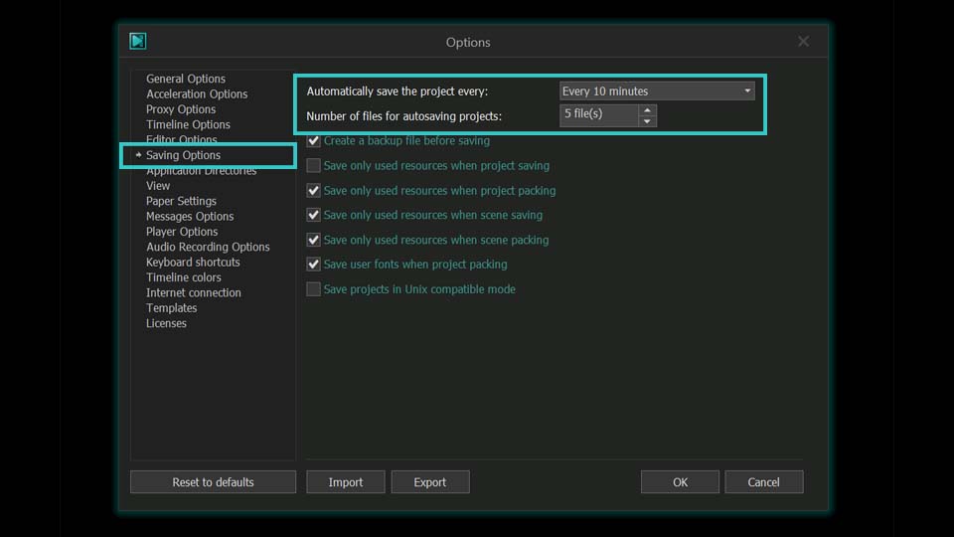Go to Timeline colors settings
Image resolution: width=954 pixels, height=537 pixels.
pos(184,277)
